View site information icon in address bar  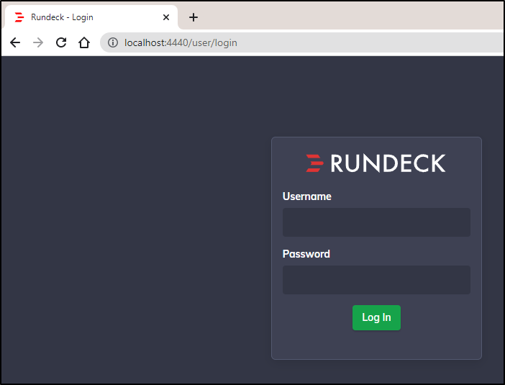(x=113, y=42)
